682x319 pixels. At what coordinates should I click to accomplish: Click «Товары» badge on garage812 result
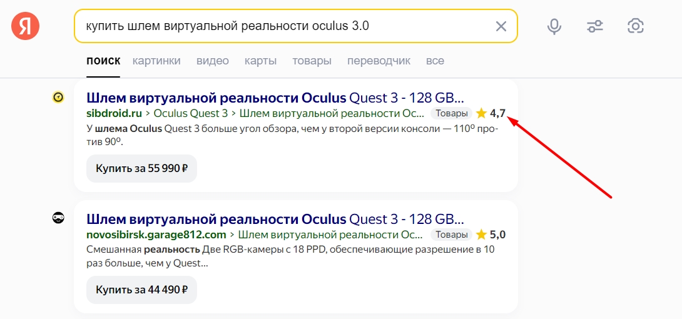click(451, 235)
